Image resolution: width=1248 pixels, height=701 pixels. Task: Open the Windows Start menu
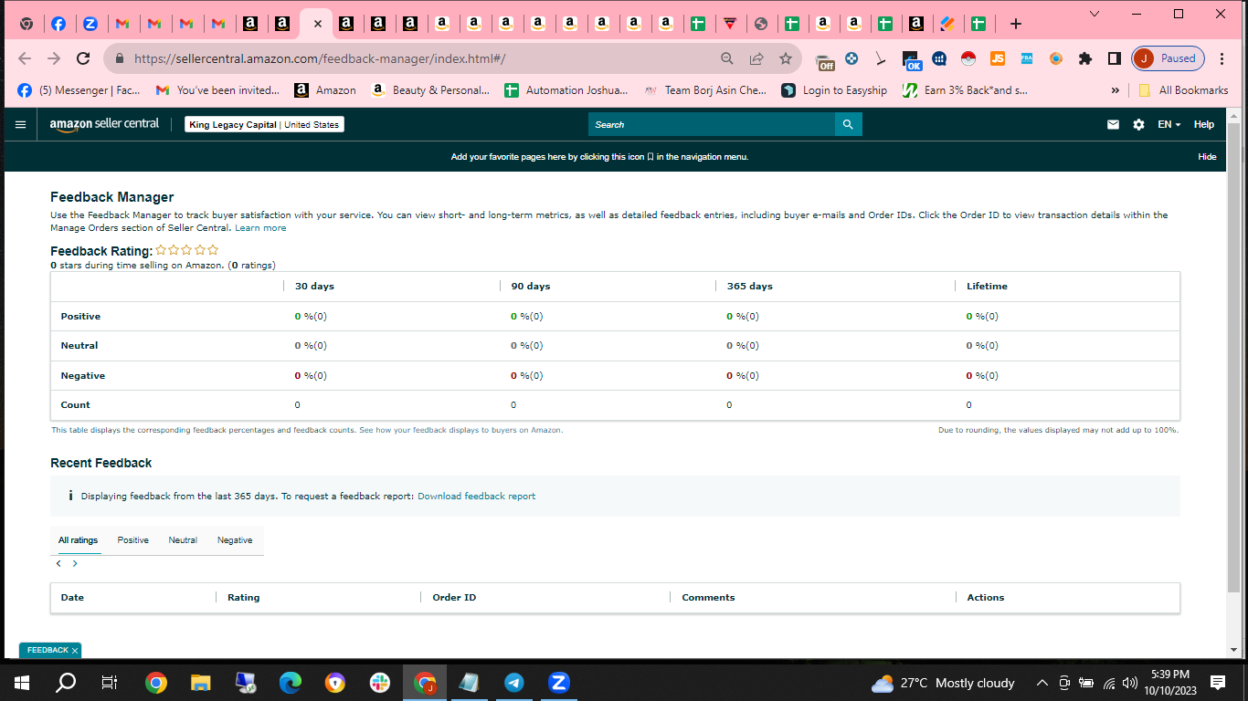pyautogui.click(x=22, y=683)
